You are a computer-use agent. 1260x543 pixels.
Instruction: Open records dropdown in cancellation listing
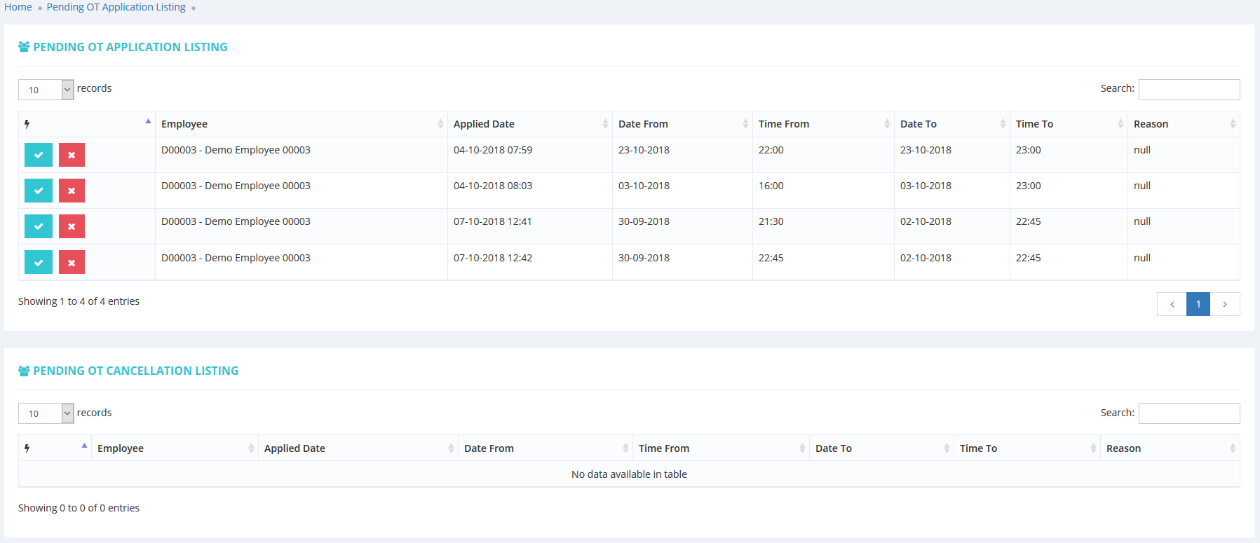click(x=46, y=413)
